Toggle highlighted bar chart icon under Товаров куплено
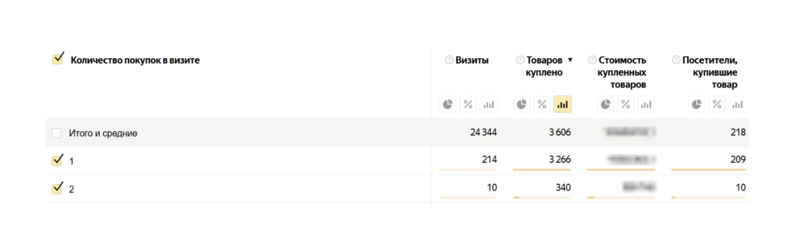This screenshot has height=251, width=795. pos(562,104)
